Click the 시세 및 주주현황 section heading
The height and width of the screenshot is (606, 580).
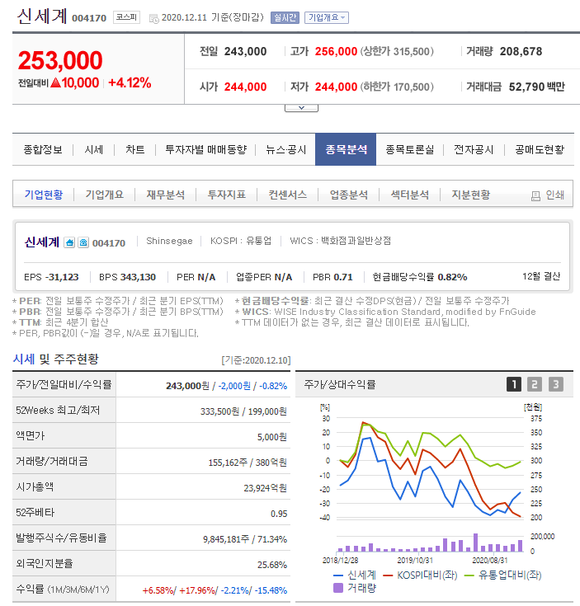(55, 359)
